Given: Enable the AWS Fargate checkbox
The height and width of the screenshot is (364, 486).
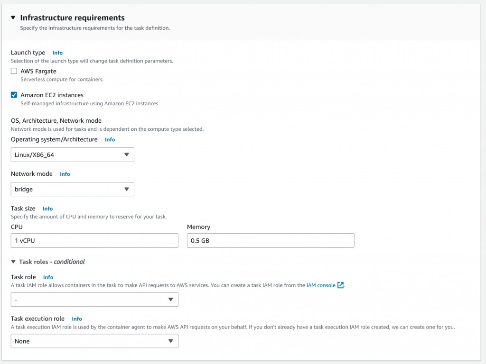Looking at the screenshot, I should point(14,71).
